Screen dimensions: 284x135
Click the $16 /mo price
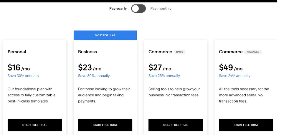click(19, 67)
